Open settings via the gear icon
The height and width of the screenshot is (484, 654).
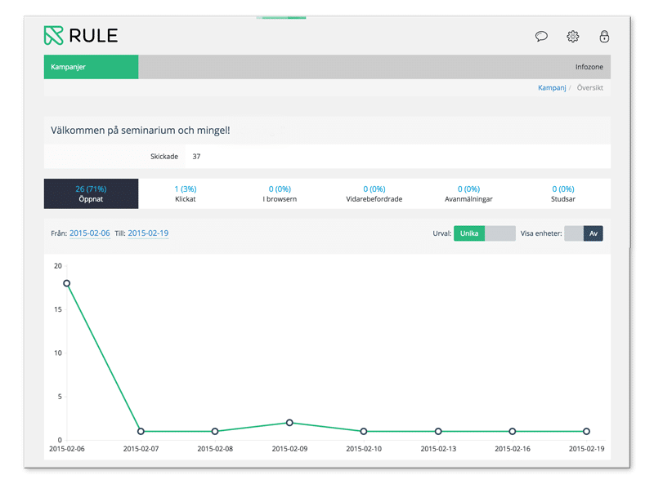pyautogui.click(x=573, y=36)
